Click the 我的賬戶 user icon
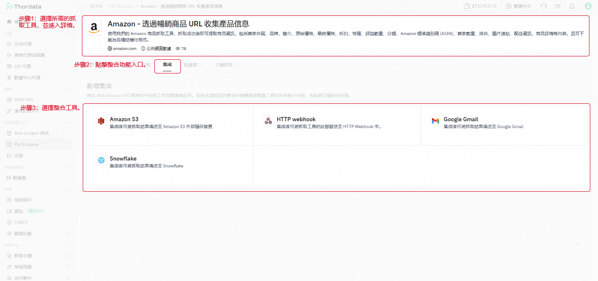Viewport: 598px width, 281px height. [x=9, y=200]
